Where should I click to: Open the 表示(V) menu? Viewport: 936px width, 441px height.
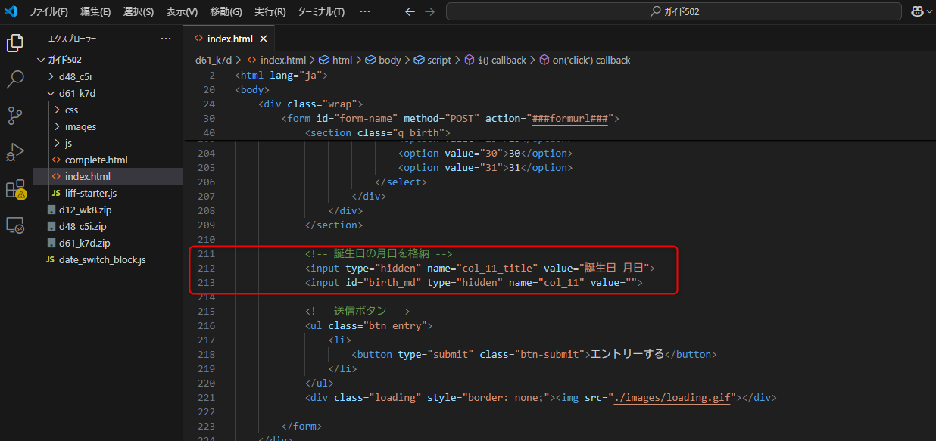click(182, 11)
